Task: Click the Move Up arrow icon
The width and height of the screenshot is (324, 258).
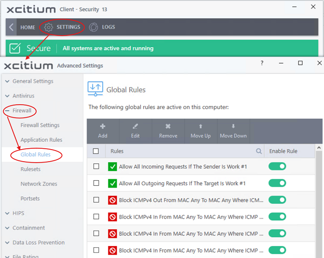Action: coord(200,126)
